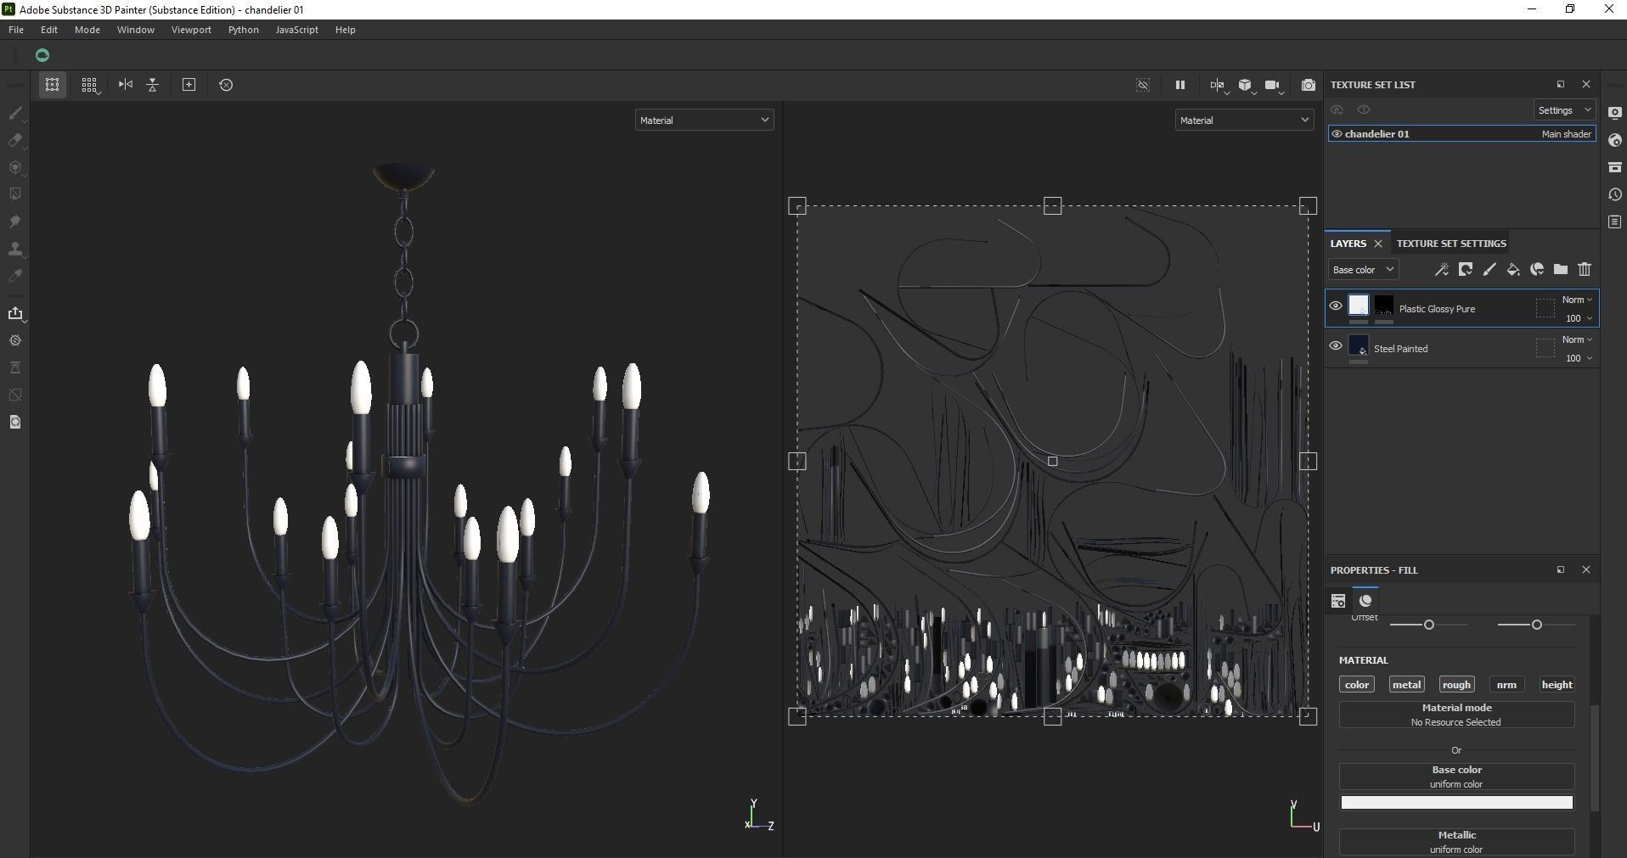
Task: Add a fill layer with bucket icon
Action: (1512, 270)
